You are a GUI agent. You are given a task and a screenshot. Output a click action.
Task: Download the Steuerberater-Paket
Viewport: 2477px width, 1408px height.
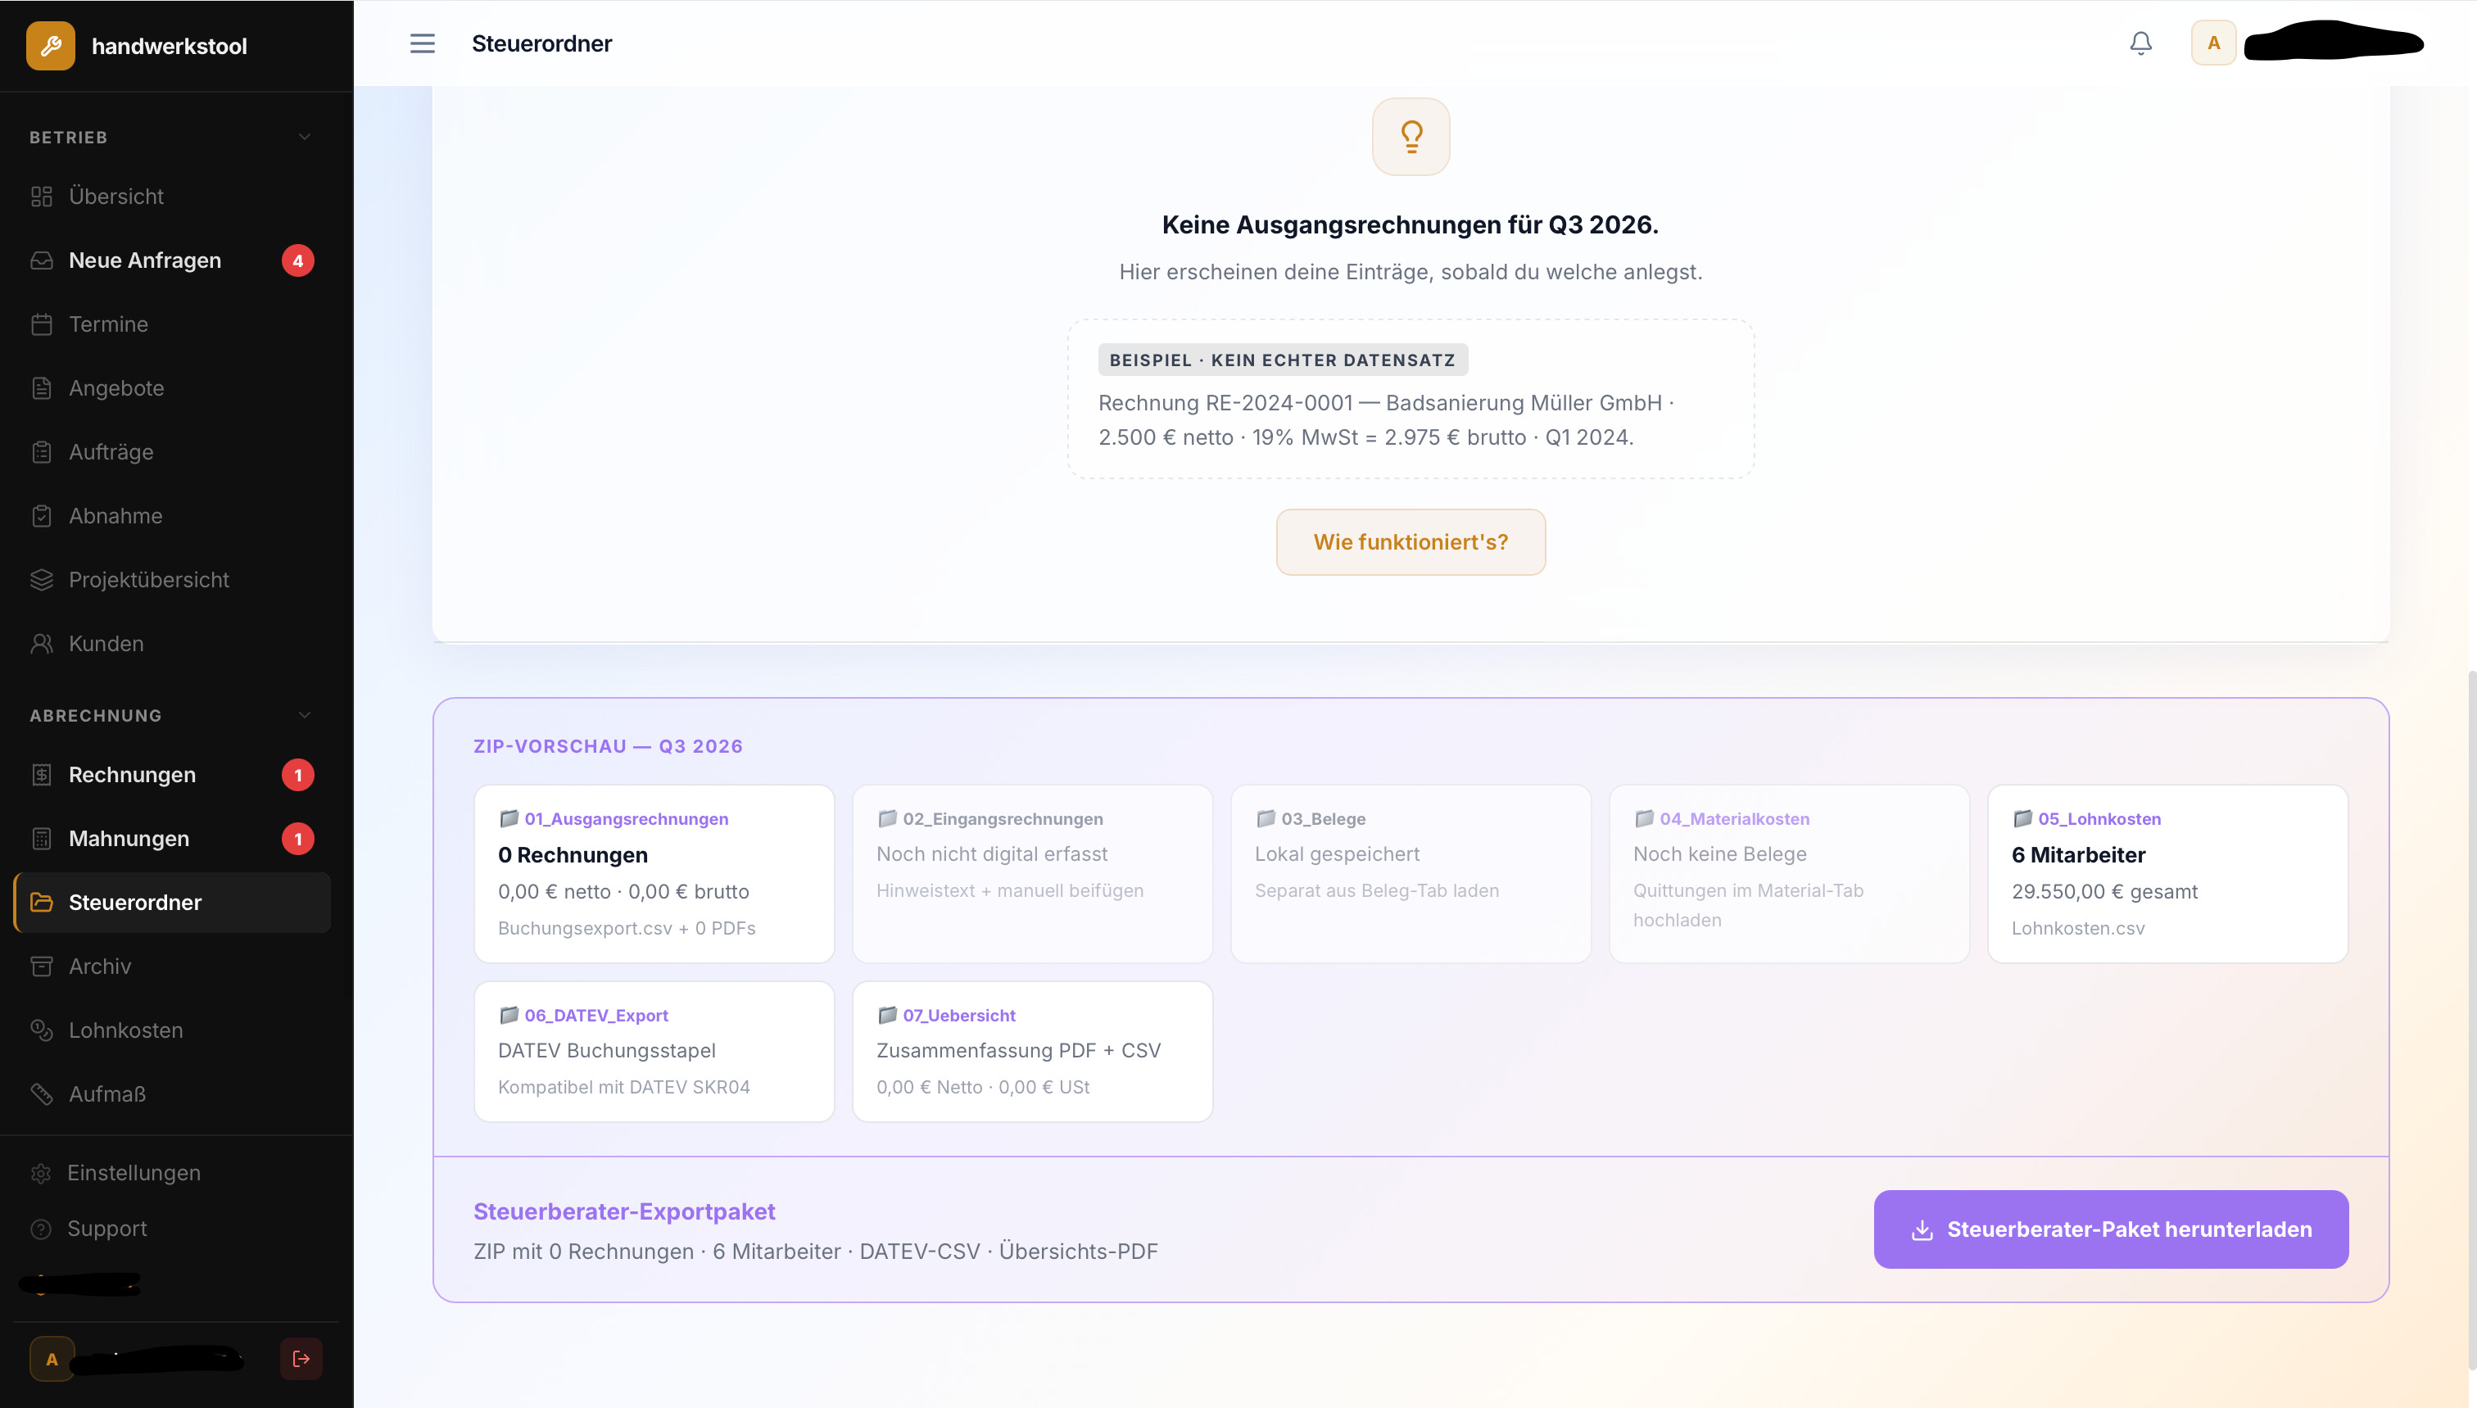point(2111,1229)
